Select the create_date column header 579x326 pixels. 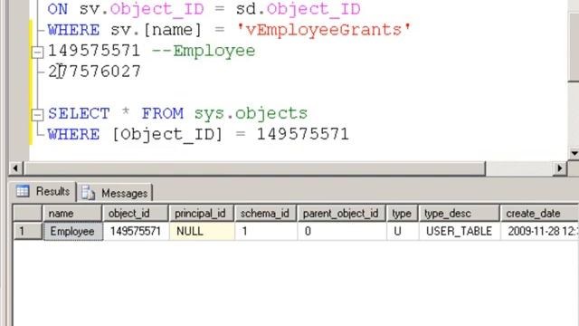click(x=540, y=214)
